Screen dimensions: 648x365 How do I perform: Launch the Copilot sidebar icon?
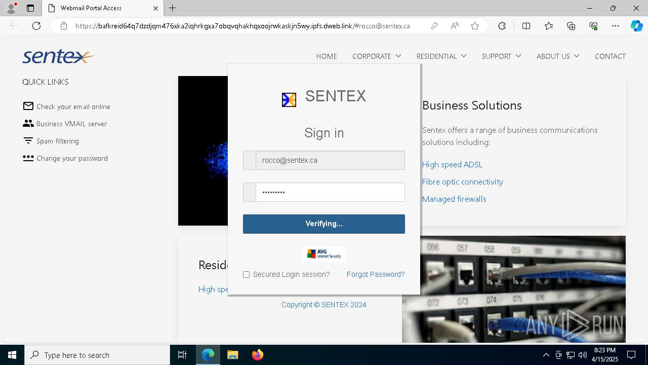click(x=636, y=26)
